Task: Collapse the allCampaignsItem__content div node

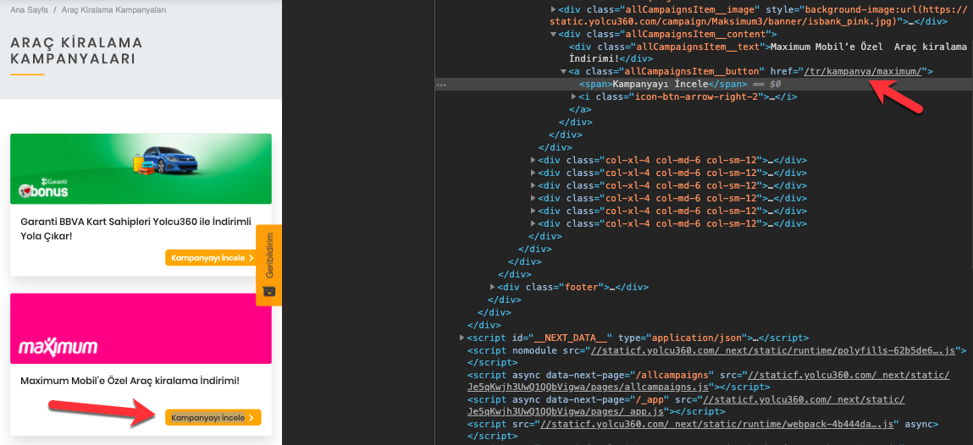Action: click(554, 34)
